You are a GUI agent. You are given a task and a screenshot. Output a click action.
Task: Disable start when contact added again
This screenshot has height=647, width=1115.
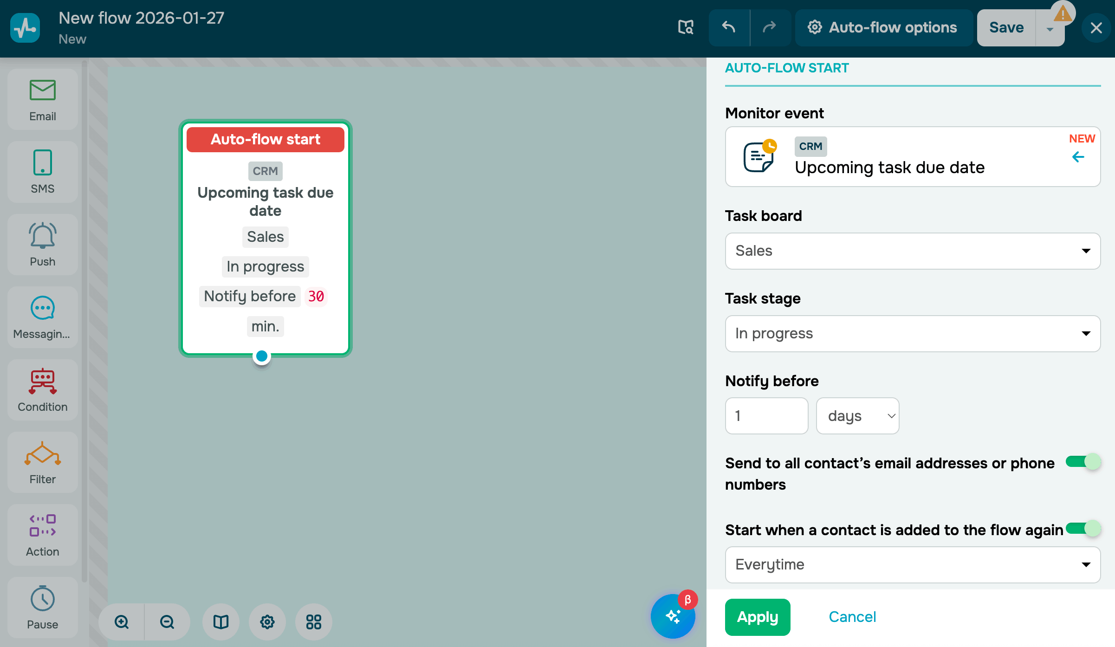1083,529
